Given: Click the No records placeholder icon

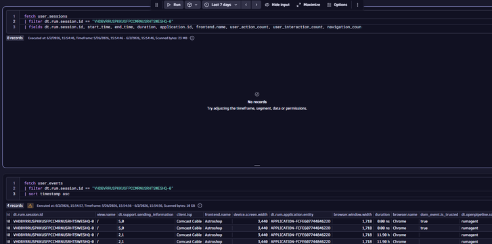Looking at the screenshot, I should pyautogui.click(x=257, y=94).
